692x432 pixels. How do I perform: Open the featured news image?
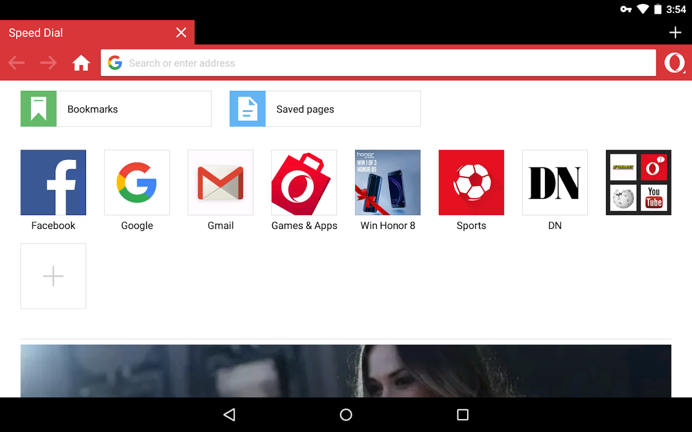point(346,371)
